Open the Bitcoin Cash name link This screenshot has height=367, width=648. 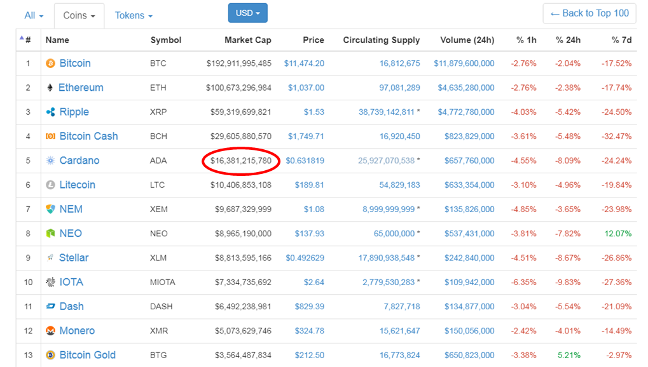coord(88,137)
